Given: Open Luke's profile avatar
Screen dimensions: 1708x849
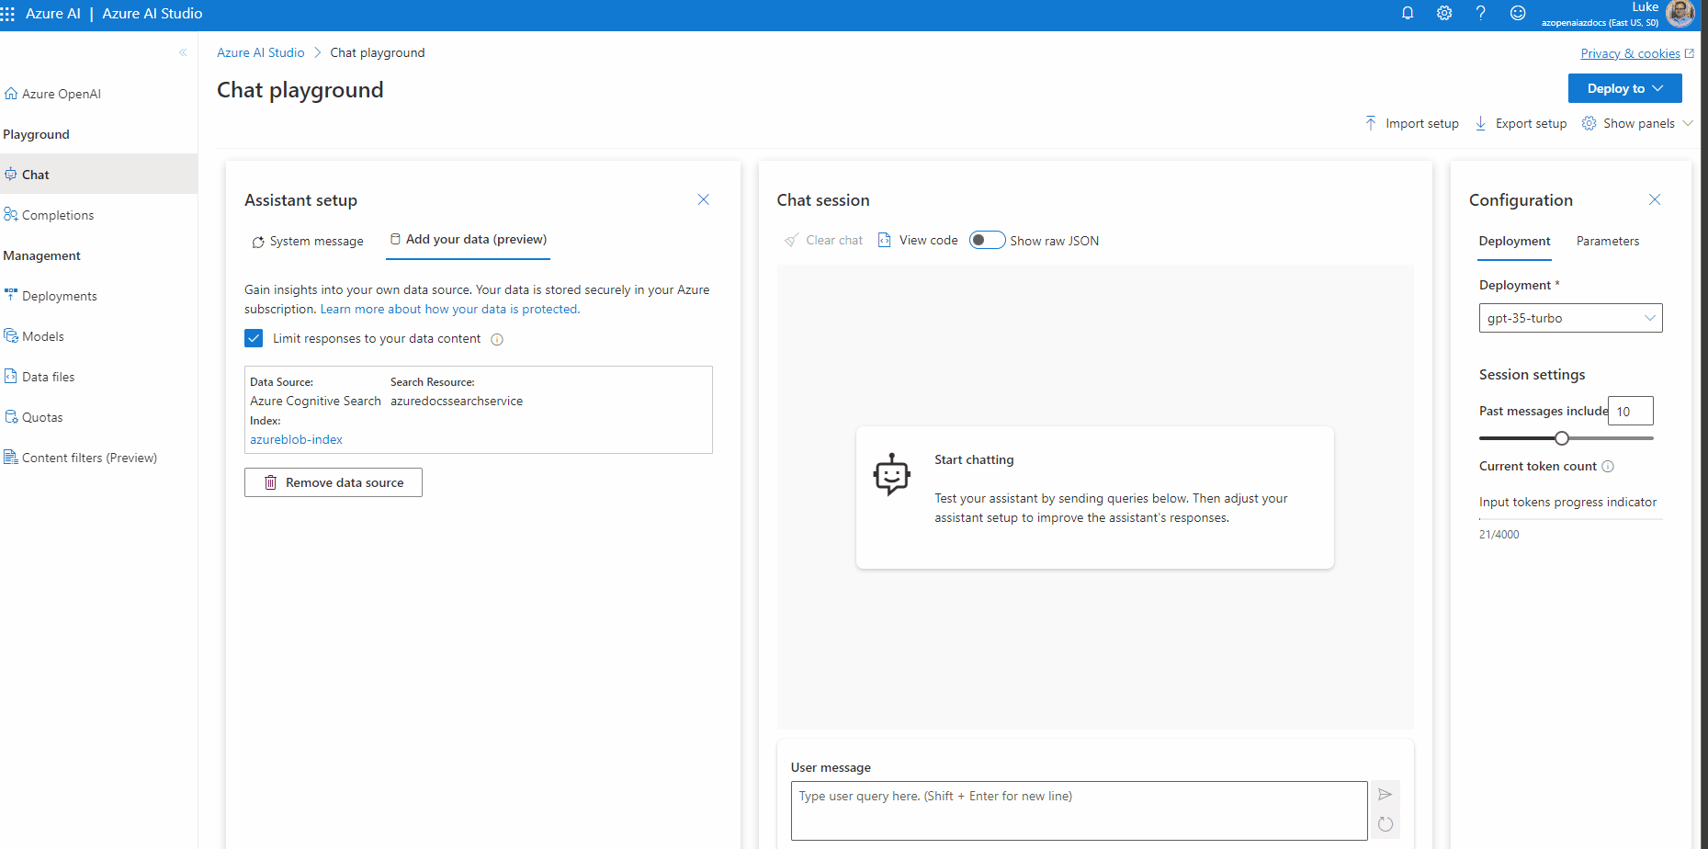Looking at the screenshot, I should [1680, 13].
